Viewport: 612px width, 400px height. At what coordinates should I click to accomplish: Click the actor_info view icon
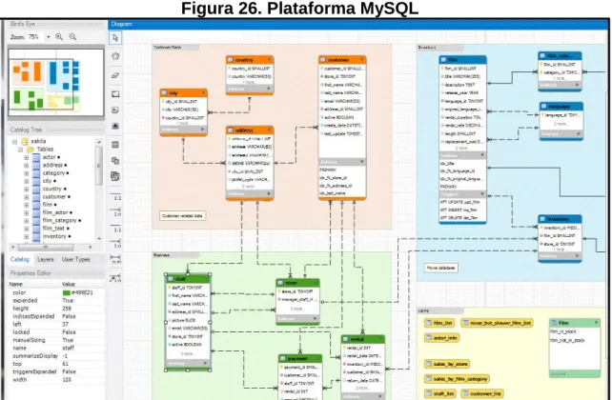429,338
